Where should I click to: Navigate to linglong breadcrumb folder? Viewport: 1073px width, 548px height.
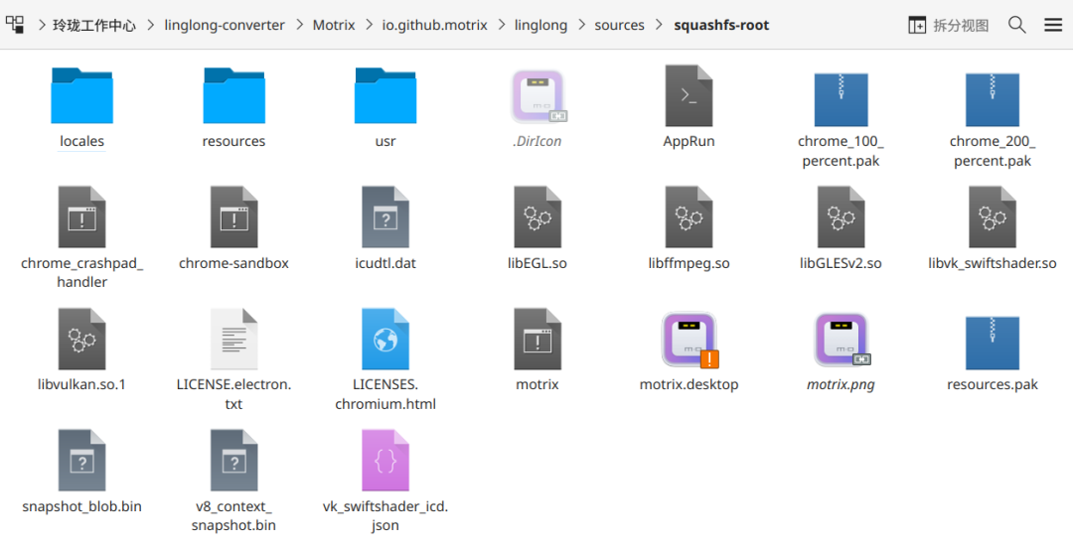point(541,25)
